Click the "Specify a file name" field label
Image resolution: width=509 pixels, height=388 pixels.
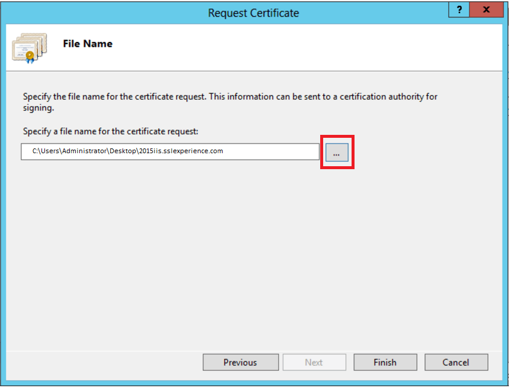114,131
